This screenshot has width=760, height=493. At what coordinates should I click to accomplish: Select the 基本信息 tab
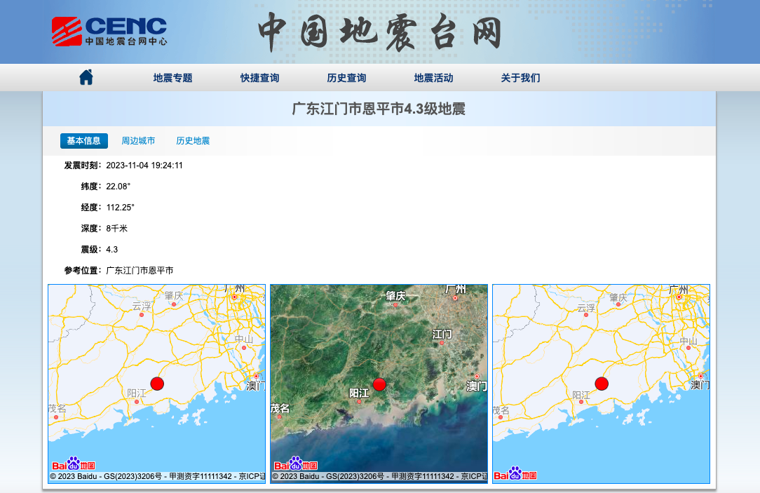(84, 140)
